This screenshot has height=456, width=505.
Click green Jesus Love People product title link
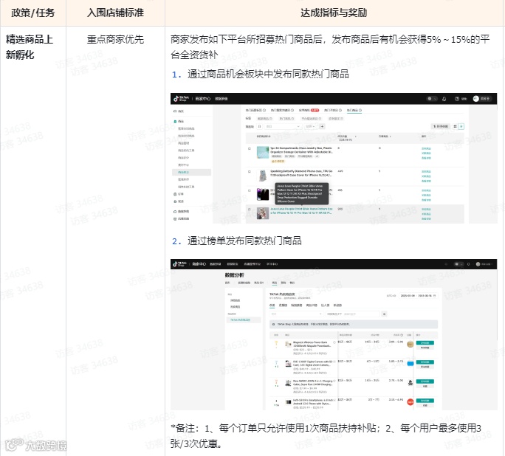tap(301, 211)
